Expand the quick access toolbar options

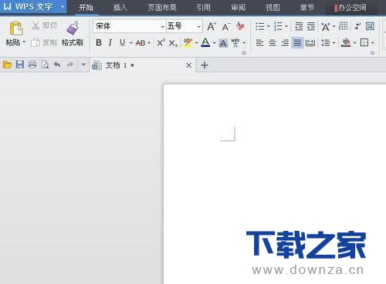(83, 65)
